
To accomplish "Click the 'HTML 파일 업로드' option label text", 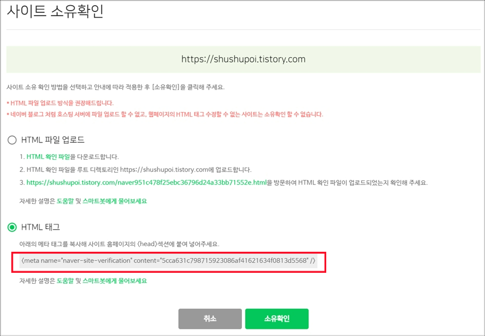I will 52,140.
